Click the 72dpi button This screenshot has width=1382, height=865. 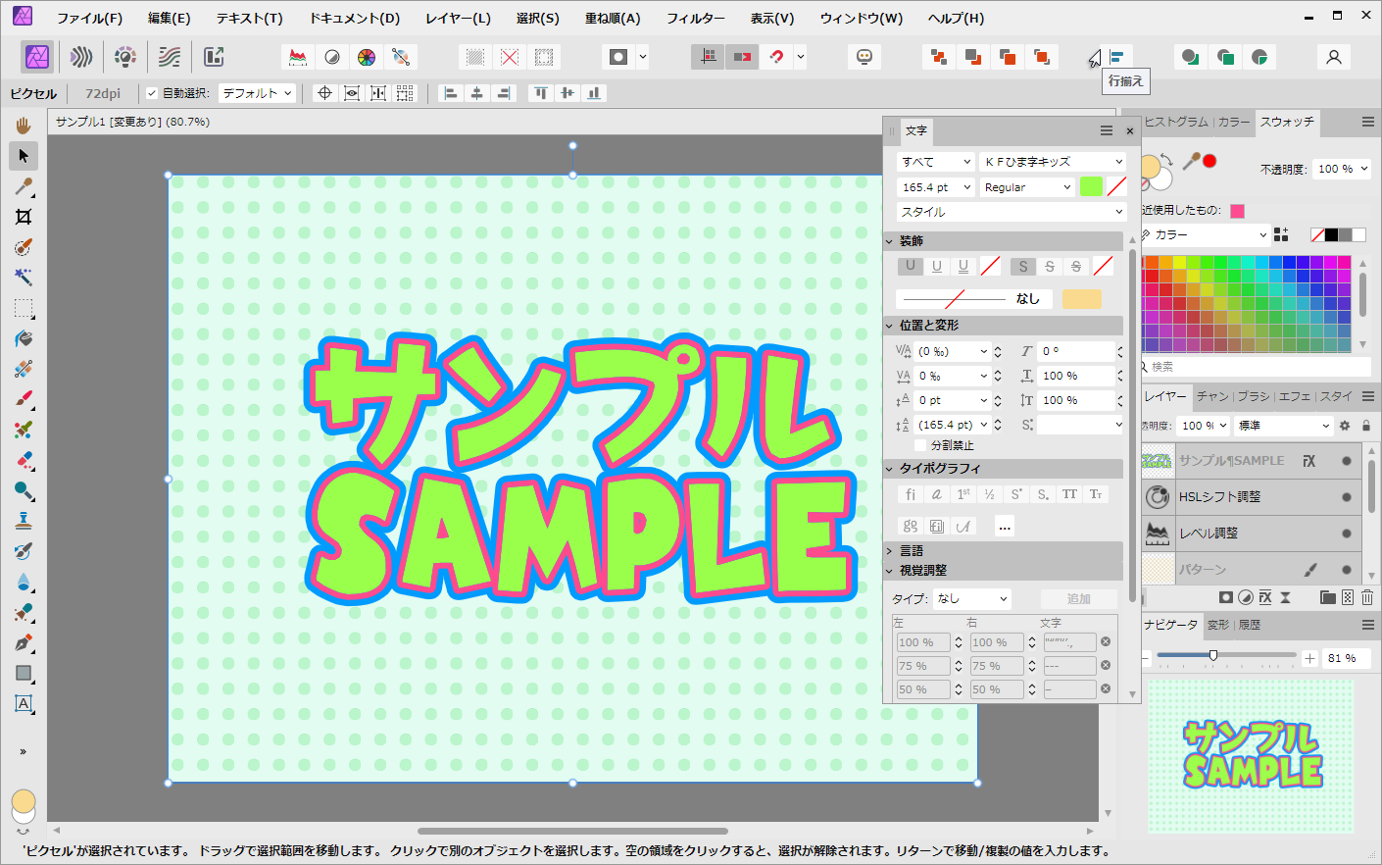pyautogui.click(x=103, y=93)
